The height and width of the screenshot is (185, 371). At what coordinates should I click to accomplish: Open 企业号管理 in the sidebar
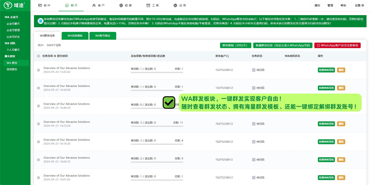pyautogui.click(x=13, y=30)
